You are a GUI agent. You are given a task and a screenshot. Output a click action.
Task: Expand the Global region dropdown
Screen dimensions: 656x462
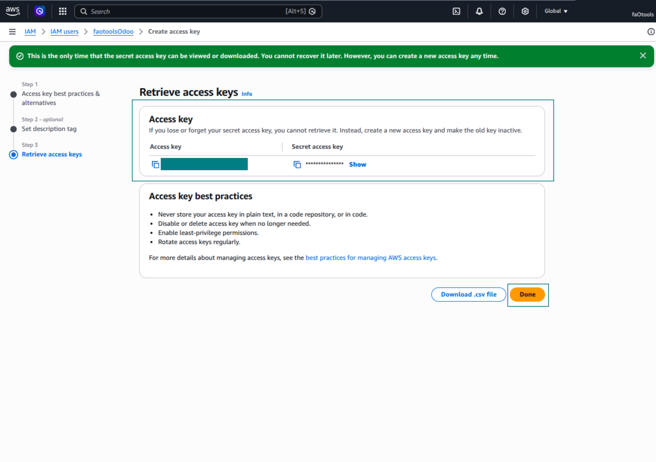tap(556, 11)
